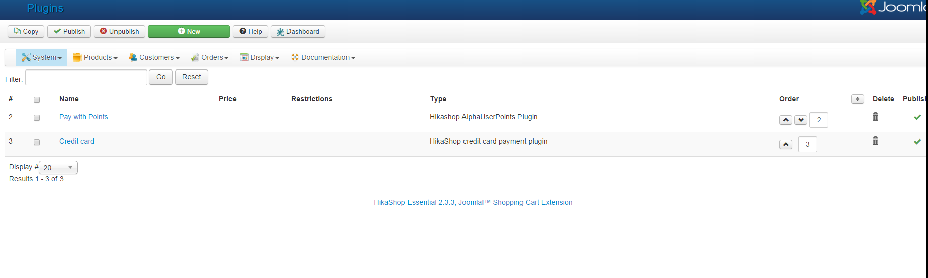
Task: Toggle published status of Pay with Points
Action: coord(917,117)
